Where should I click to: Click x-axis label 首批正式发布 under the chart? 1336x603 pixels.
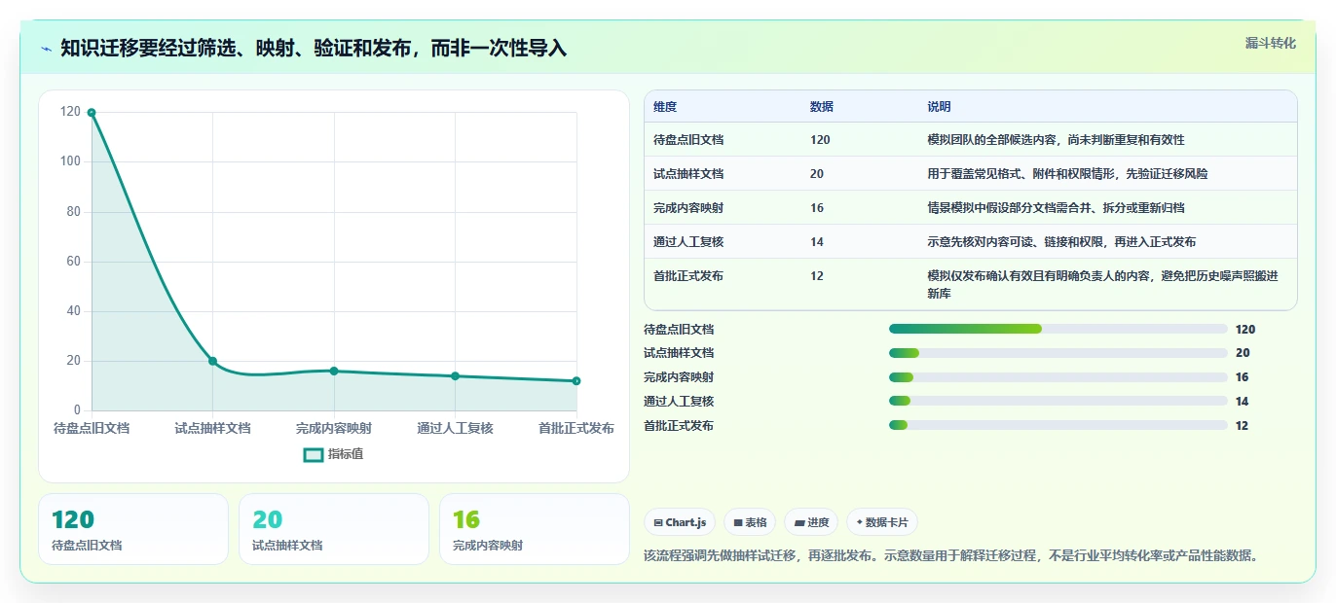click(576, 428)
